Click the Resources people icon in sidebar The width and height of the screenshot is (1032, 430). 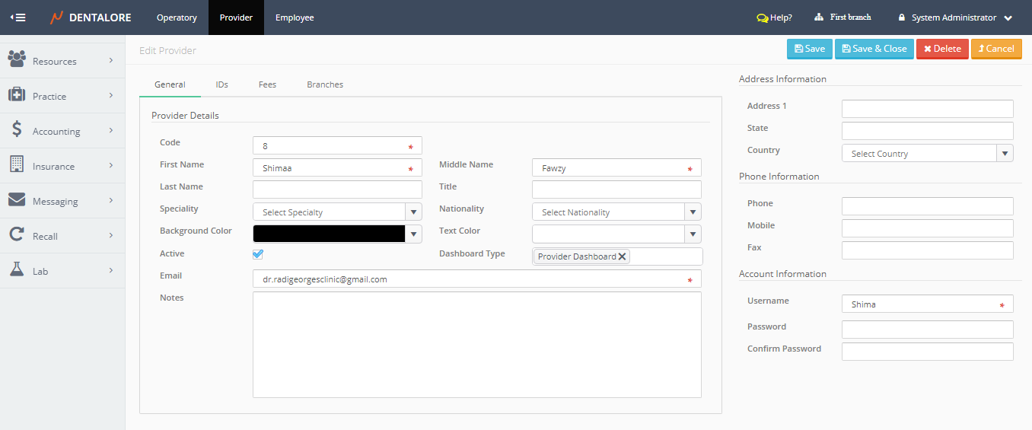(17, 60)
